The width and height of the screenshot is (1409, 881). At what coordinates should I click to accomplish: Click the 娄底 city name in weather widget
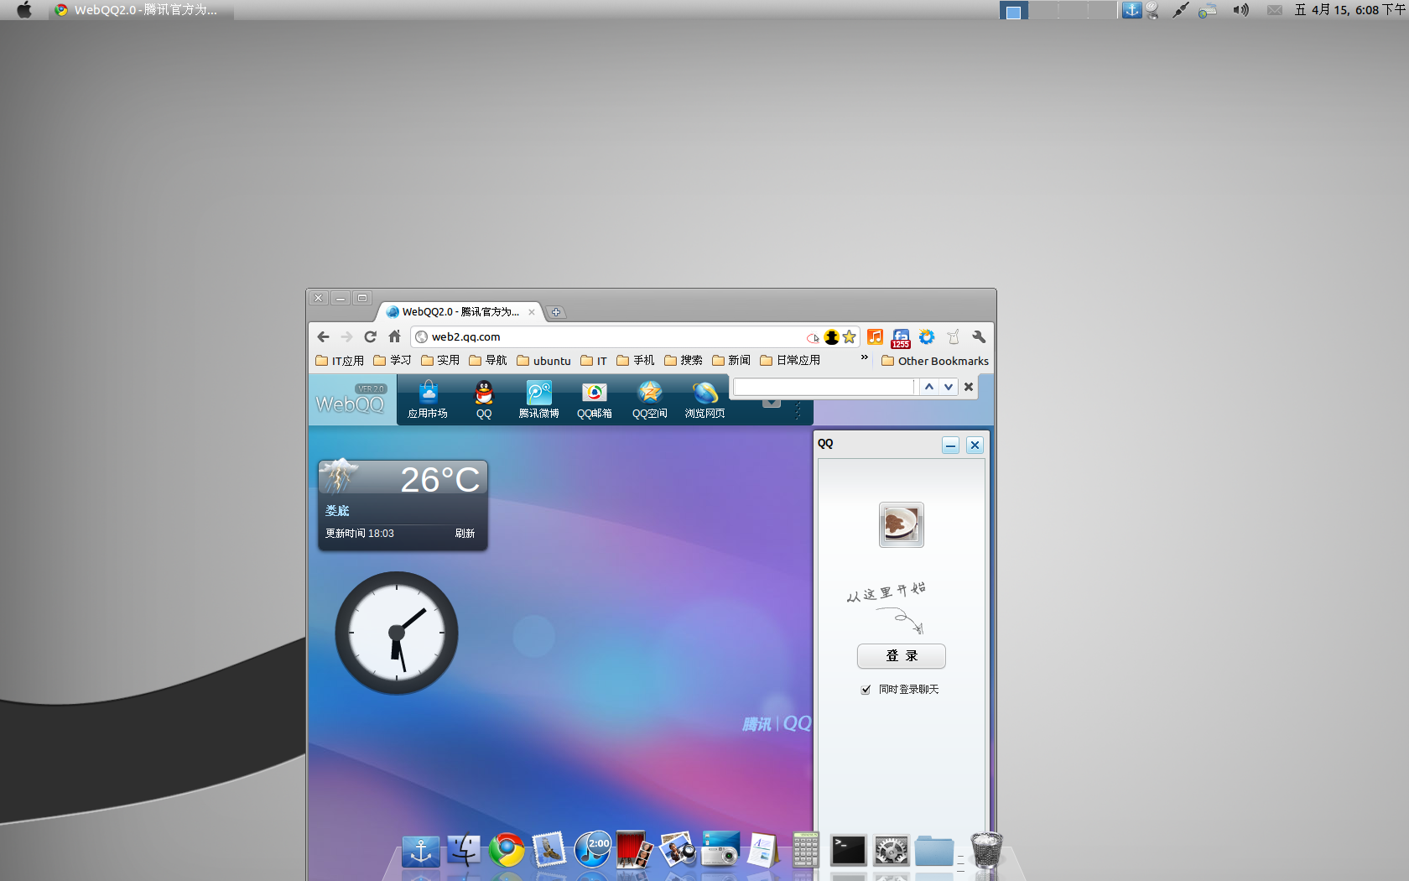[337, 510]
